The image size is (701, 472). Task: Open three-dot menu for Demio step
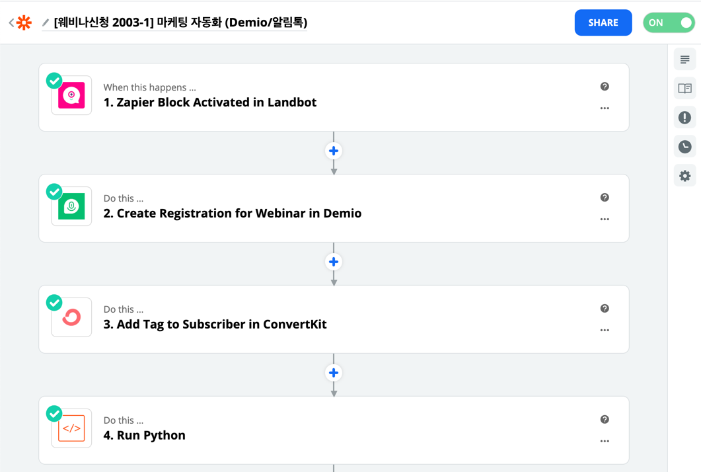[605, 219]
